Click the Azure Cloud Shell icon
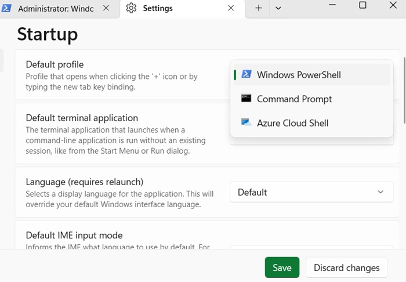 point(246,123)
